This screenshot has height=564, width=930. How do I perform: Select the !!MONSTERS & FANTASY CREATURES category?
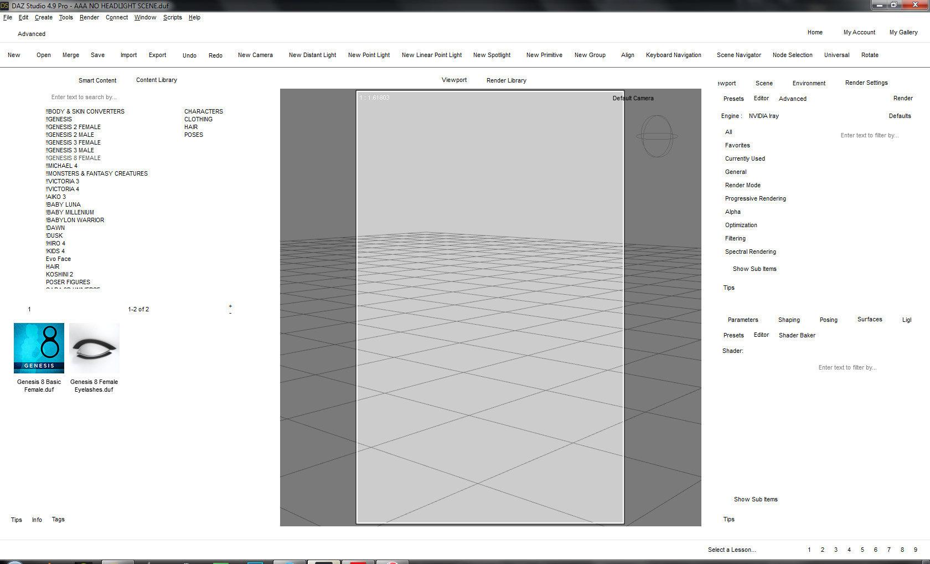(97, 173)
